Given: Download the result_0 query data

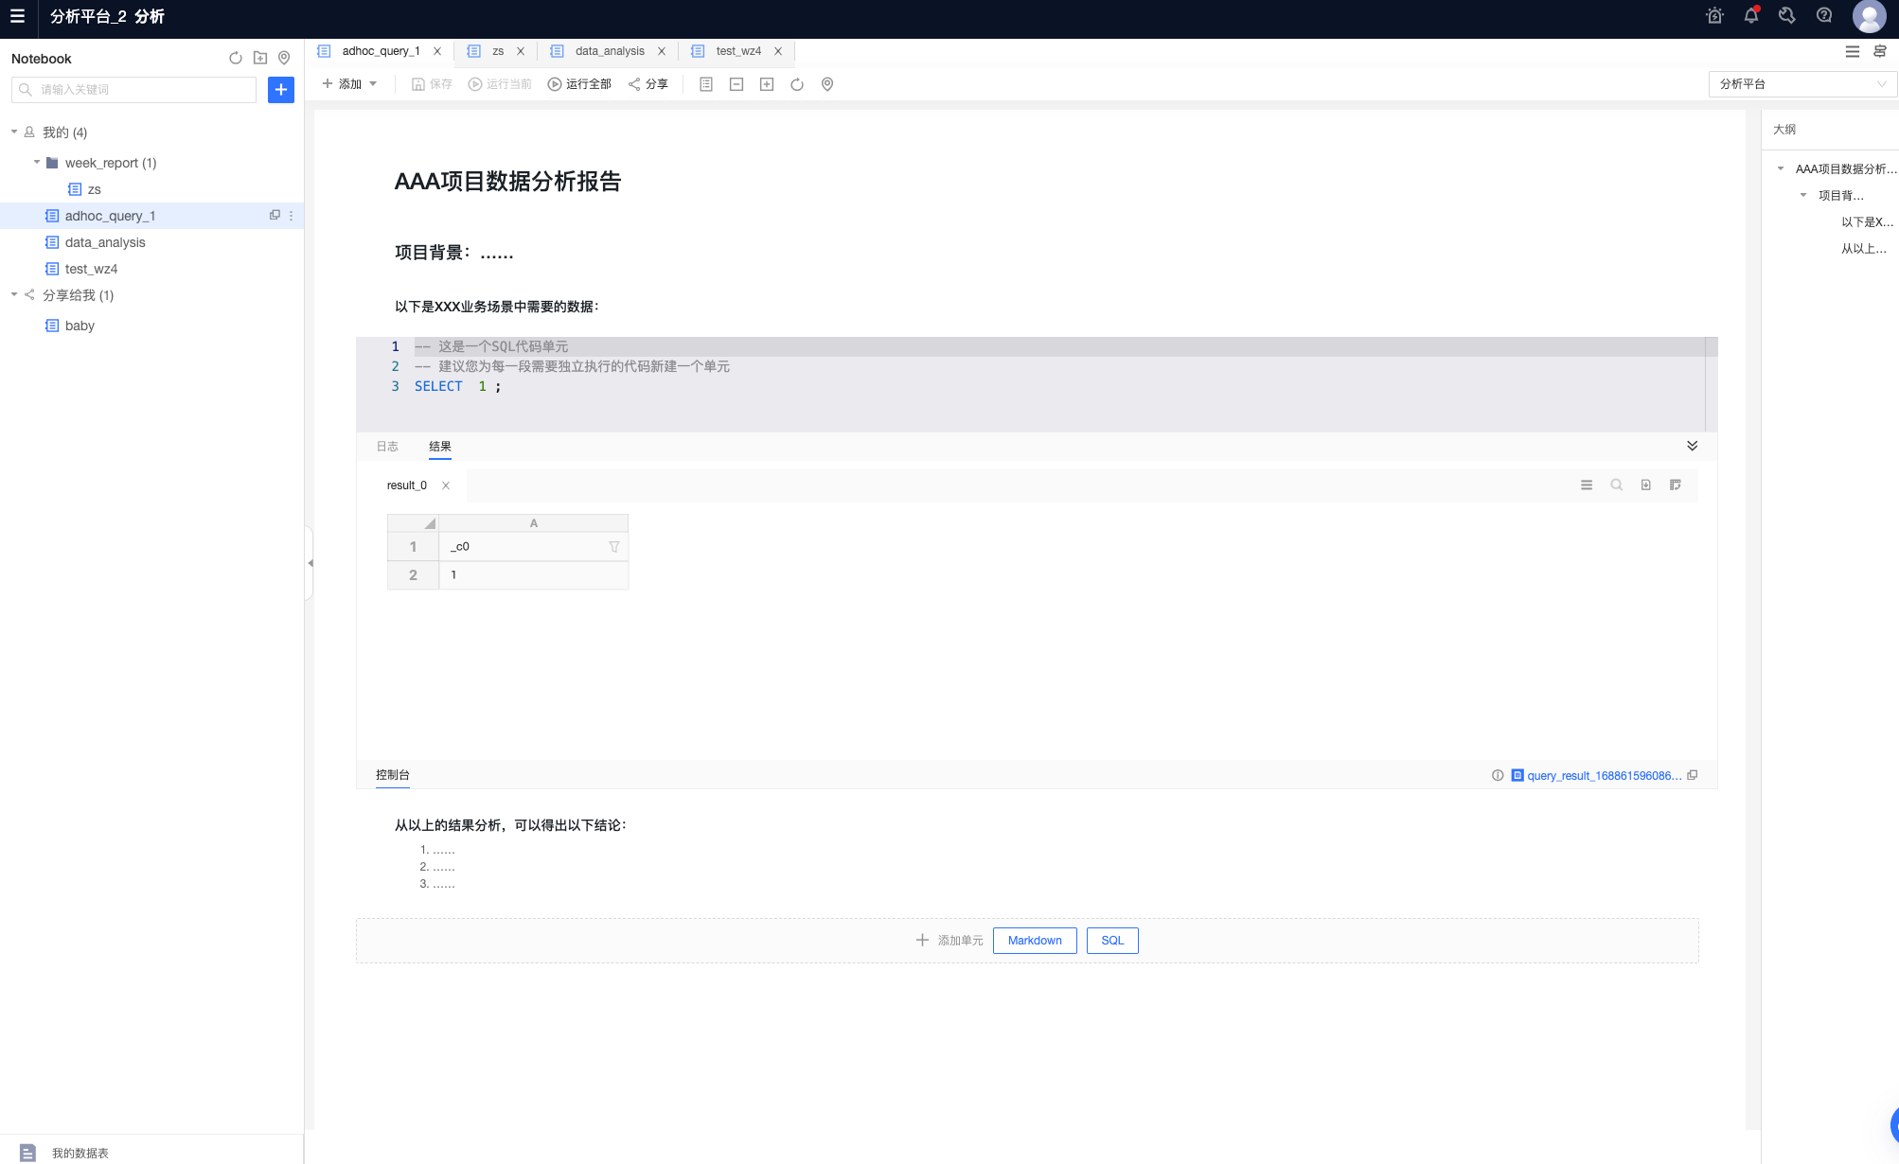Looking at the screenshot, I should pyautogui.click(x=1646, y=485).
